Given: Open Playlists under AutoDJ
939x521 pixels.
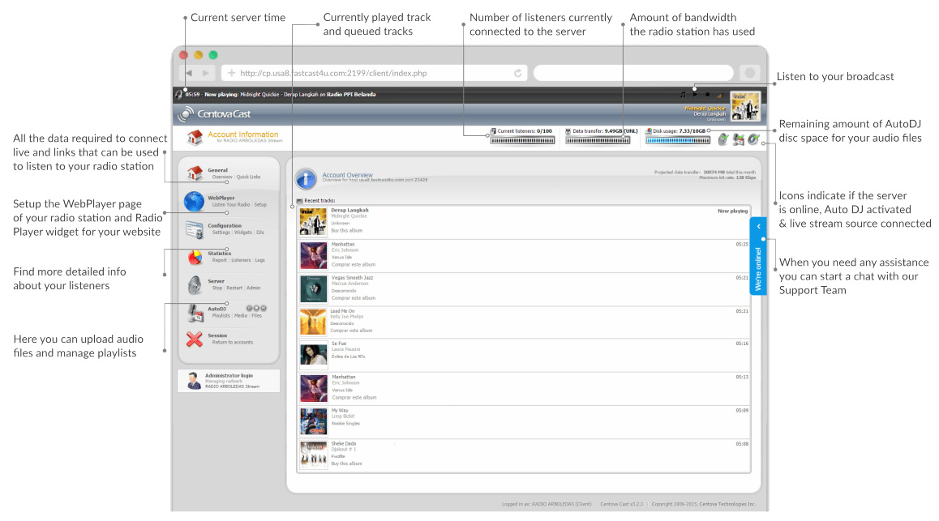Looking at the screenshot, I should point(221,316).
